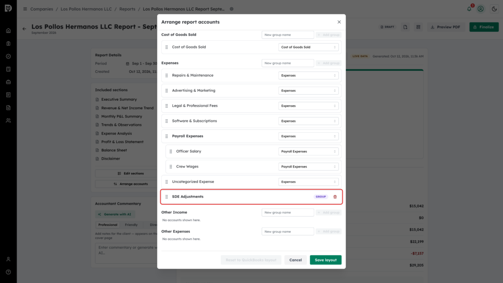503x283 pixels.
Task: Select Executive Summary in included sections
Action: click(119, 99)
